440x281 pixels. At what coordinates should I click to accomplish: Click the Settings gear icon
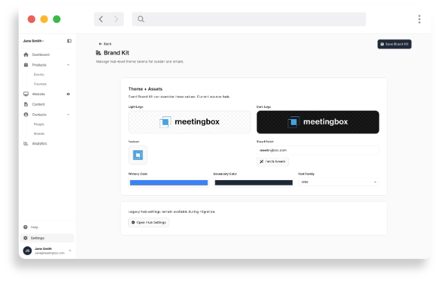(x=25, y=238)
